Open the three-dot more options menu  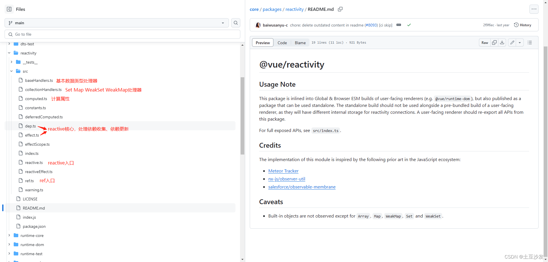coord(534,9)
